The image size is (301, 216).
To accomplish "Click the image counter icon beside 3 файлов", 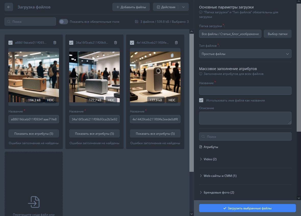I will [x=137, y=22].
